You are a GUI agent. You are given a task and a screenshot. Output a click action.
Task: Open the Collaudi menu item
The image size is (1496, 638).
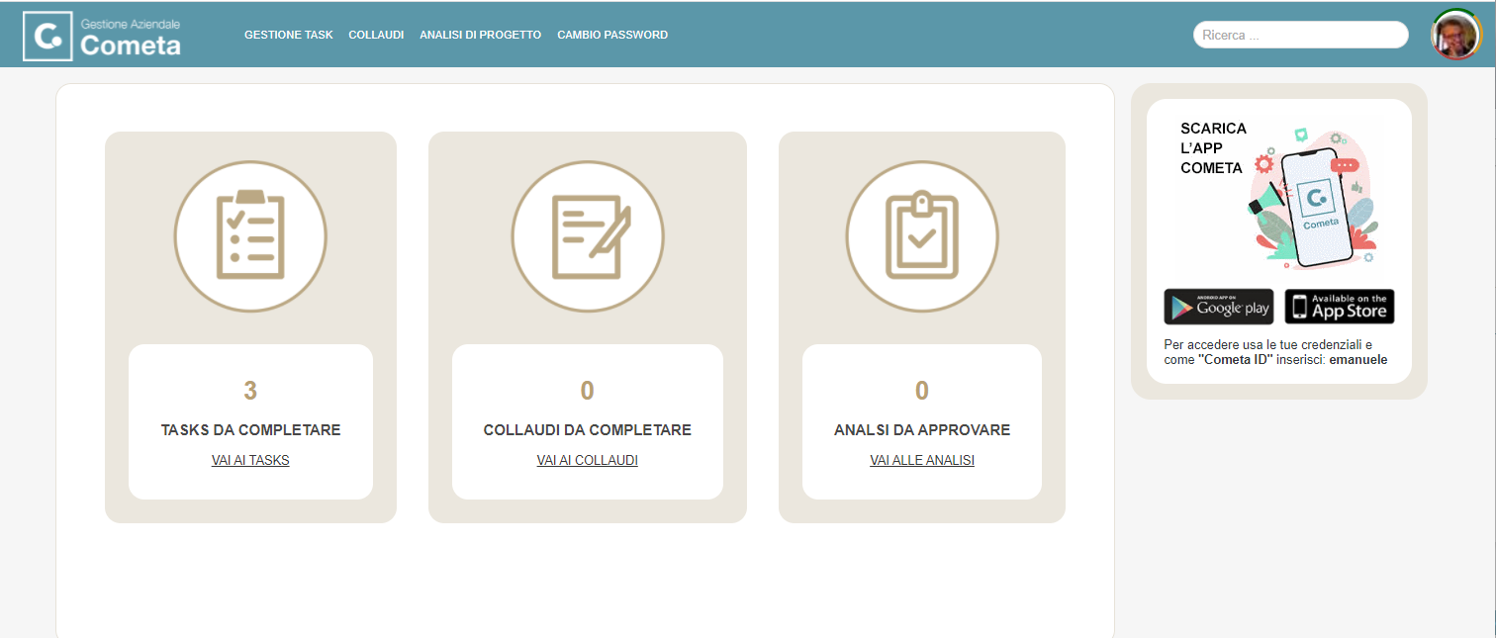click(376, 35)
